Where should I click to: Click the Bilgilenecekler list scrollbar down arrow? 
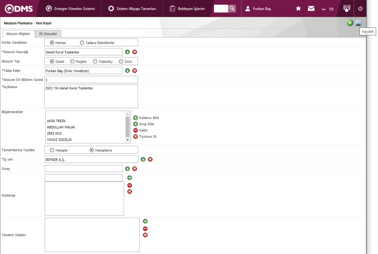[127, 140]
